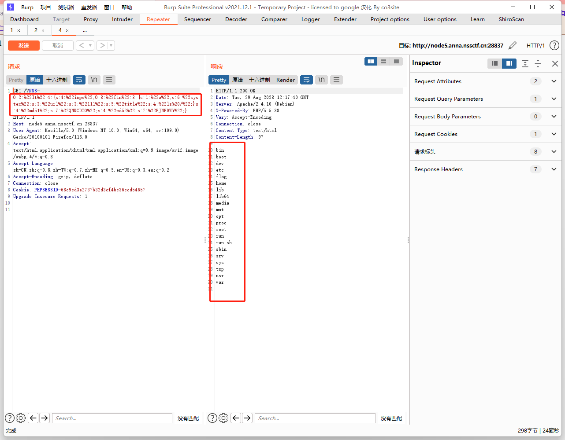Open the history-back dropdown arrow

click(90, 45)
